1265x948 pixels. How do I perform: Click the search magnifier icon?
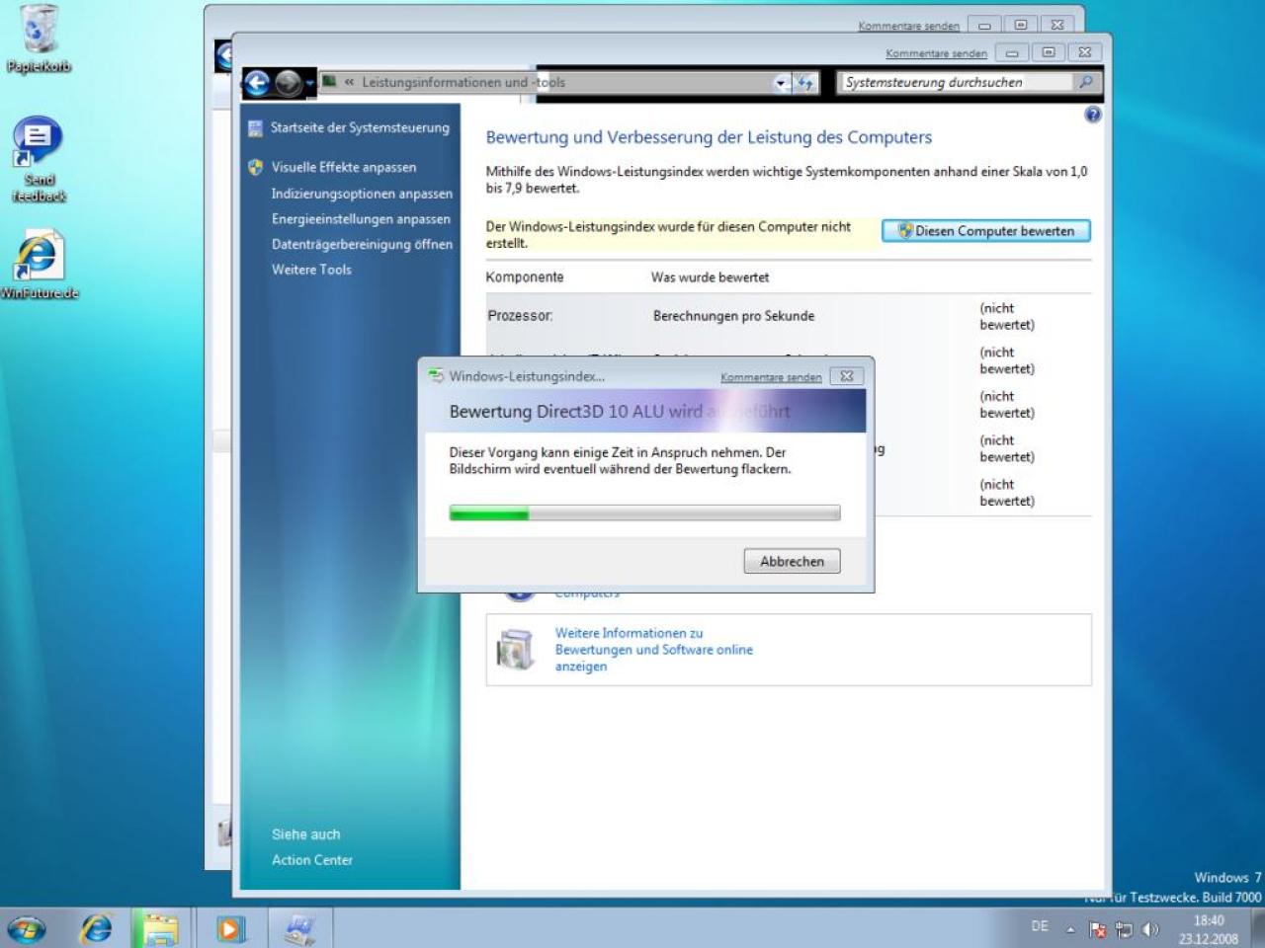point(1085,82)
